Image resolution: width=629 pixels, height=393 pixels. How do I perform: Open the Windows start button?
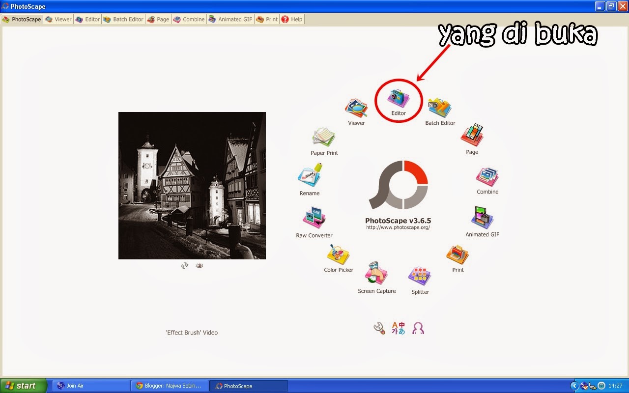[24, 386]
